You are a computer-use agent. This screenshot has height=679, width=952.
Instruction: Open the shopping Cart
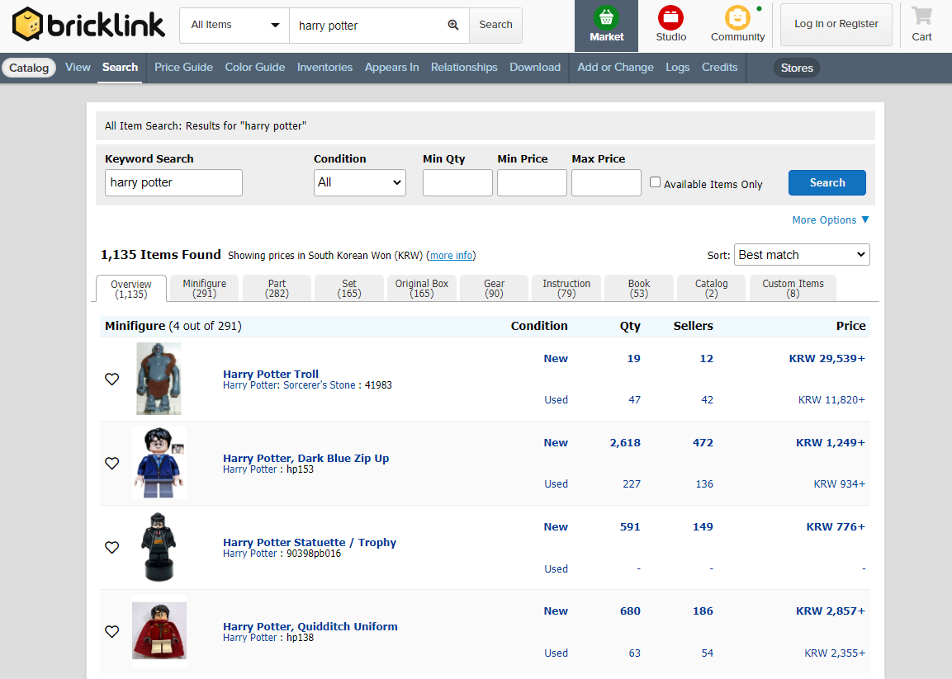pos(921,26)
